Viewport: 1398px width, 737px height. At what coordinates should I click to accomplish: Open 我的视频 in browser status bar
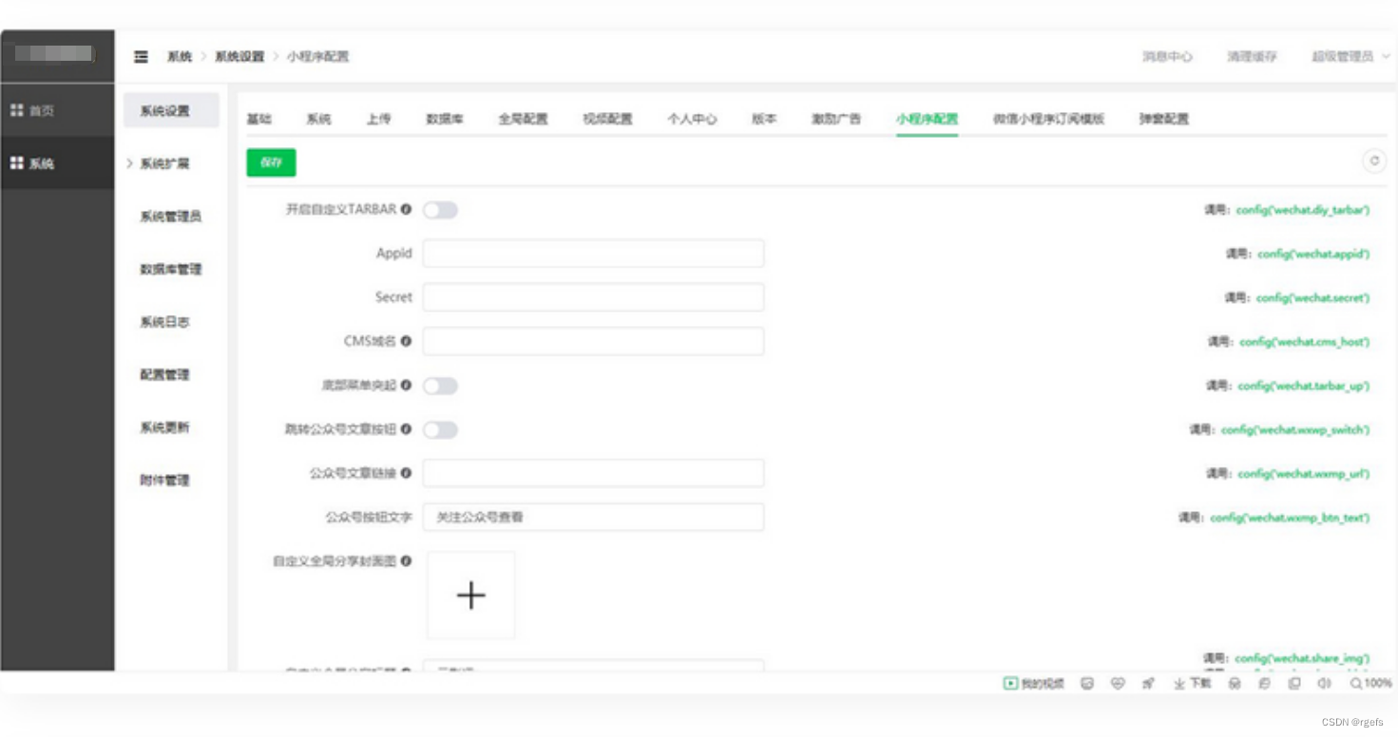(1034, 684)
